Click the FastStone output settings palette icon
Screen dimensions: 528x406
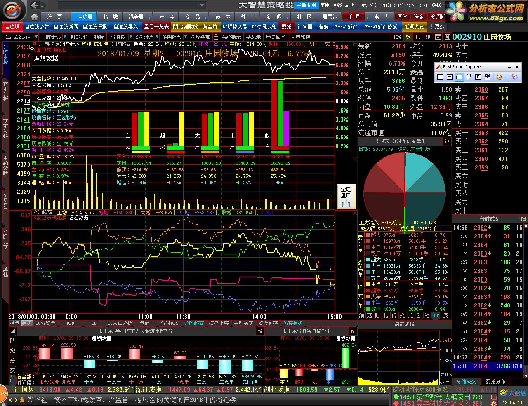(x=499, y=77)
